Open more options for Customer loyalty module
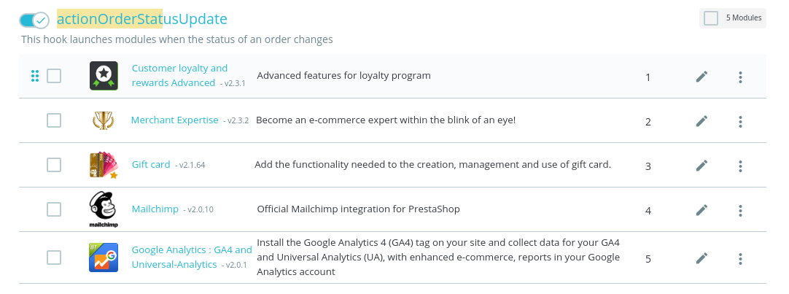This screenshot has width=789, height=294. [x=740, y=77]
